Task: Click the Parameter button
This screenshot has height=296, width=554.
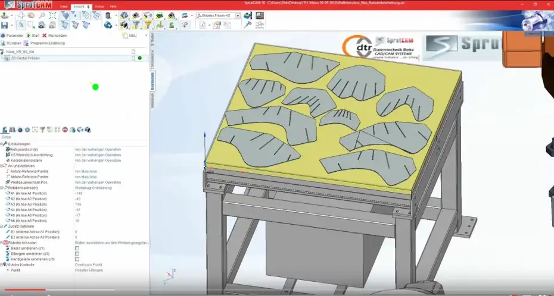Action: (12, 36)
